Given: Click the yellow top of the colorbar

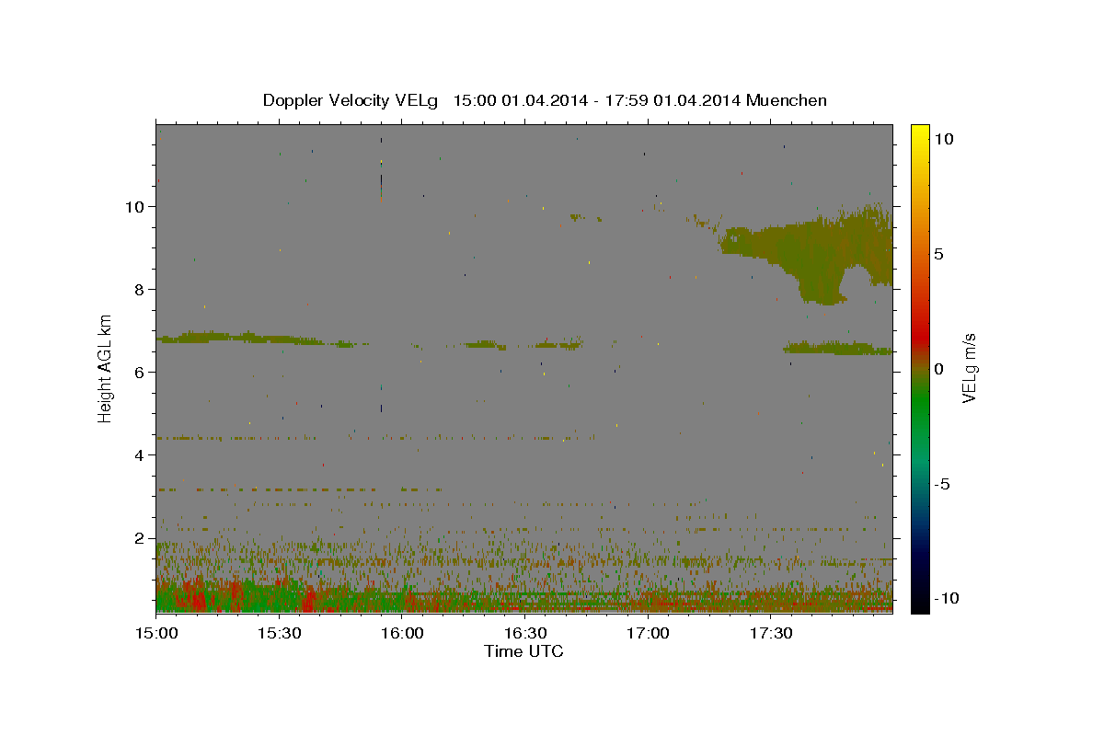Looking at the screenshot, I should pos(919,135).
